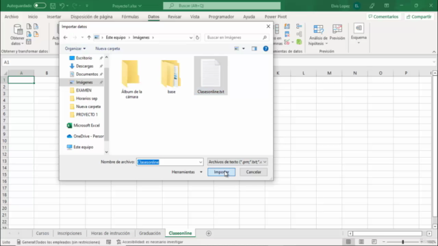Close the Importar datos dialog
The image size is (438, 246).
(268, 27)
